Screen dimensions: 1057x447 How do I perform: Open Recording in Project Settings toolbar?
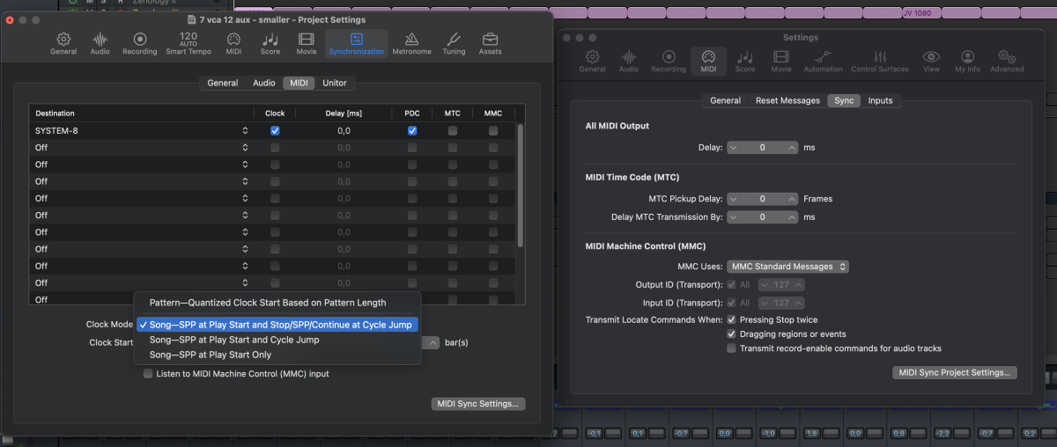point(139,44)
